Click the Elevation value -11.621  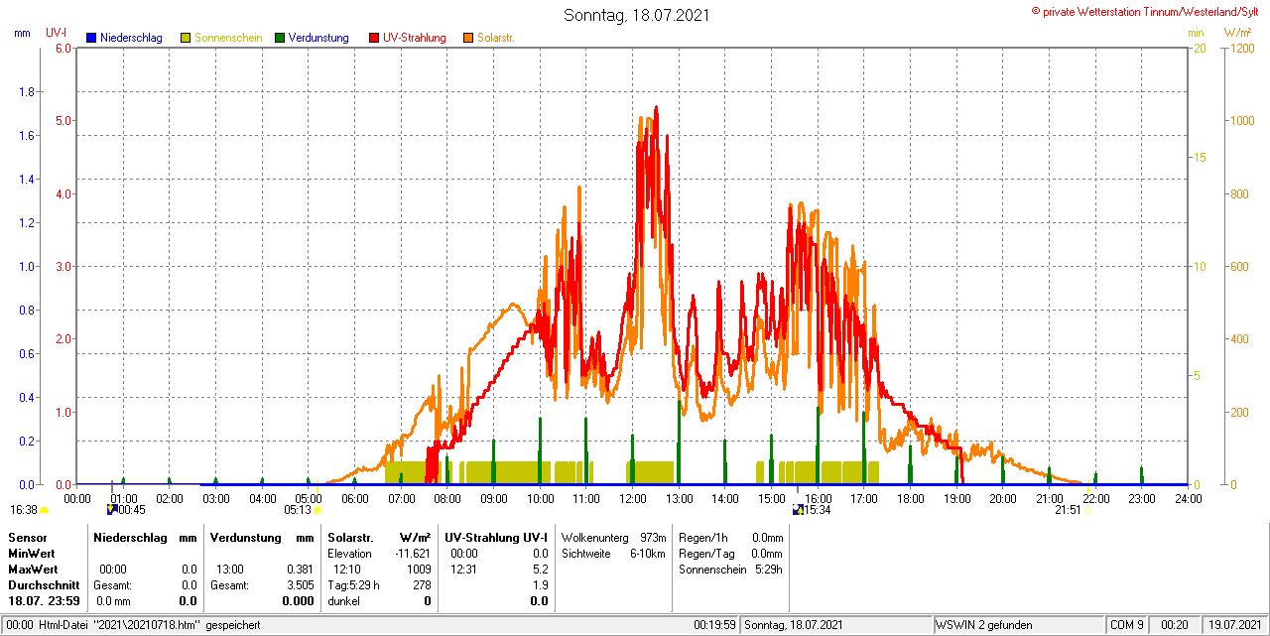coord(413,553)
